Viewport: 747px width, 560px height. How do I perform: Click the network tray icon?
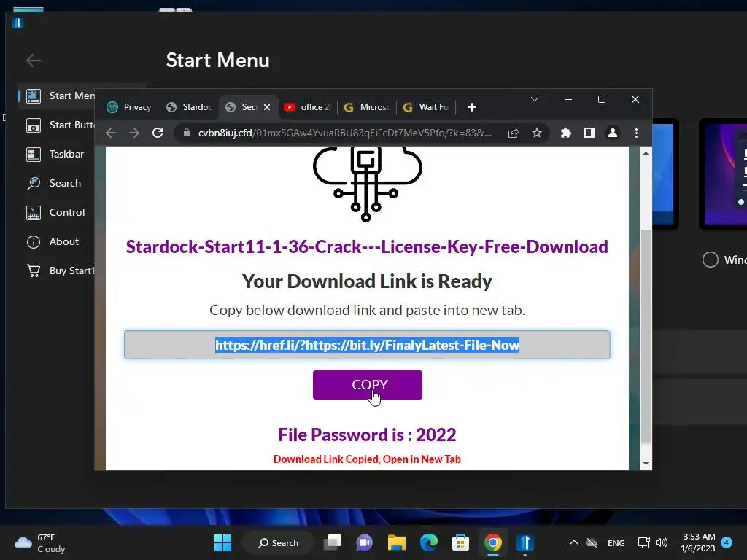tap(643, 542)
